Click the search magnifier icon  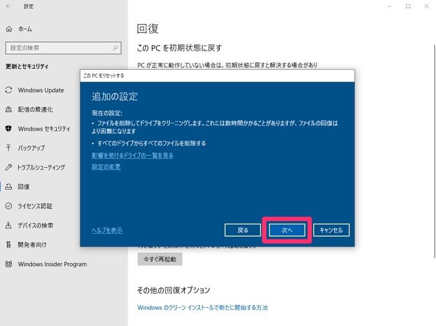pos(115,48)
